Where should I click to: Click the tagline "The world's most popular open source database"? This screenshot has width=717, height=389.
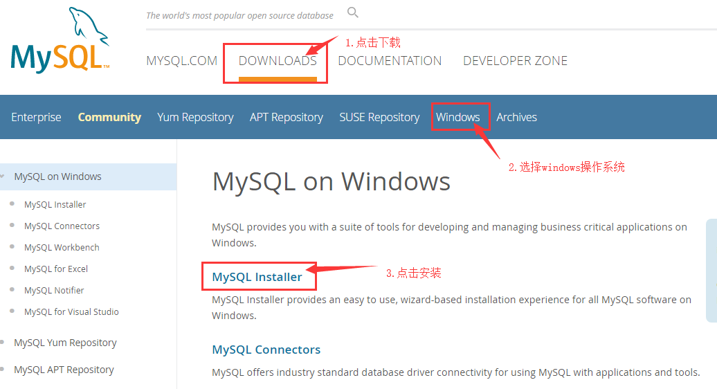click(239, 15)
